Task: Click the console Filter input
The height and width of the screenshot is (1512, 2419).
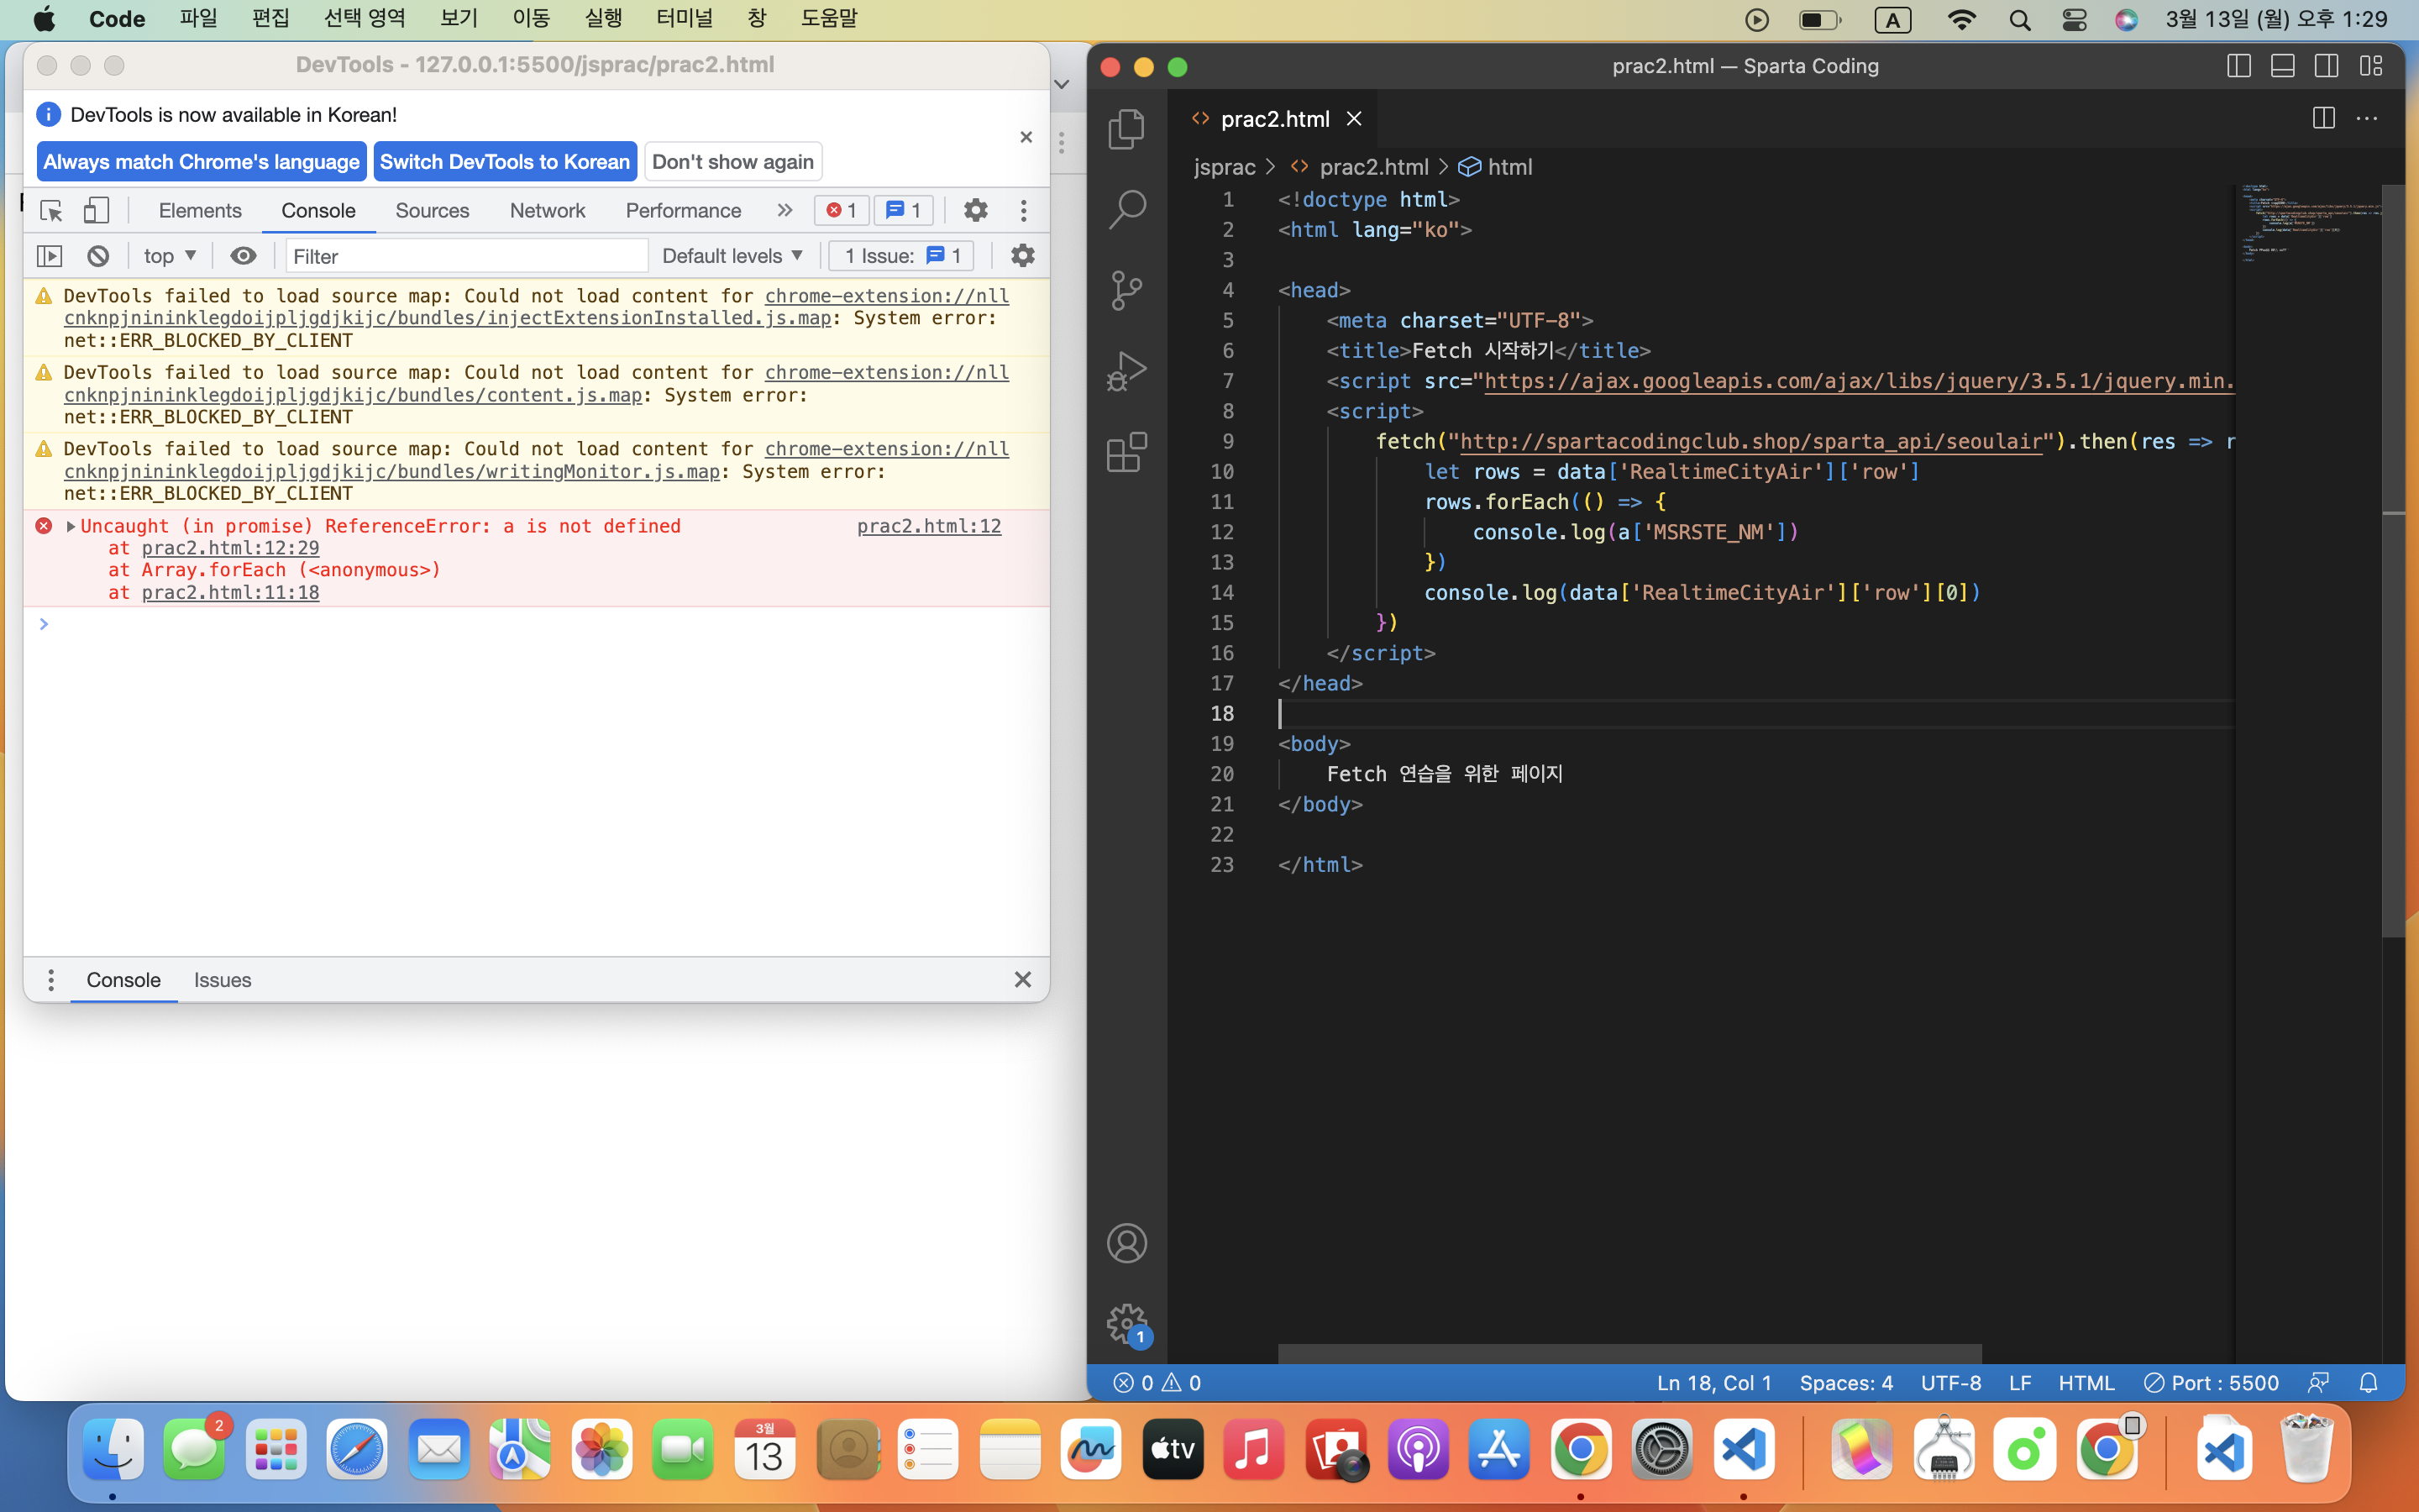Action: 468,256
